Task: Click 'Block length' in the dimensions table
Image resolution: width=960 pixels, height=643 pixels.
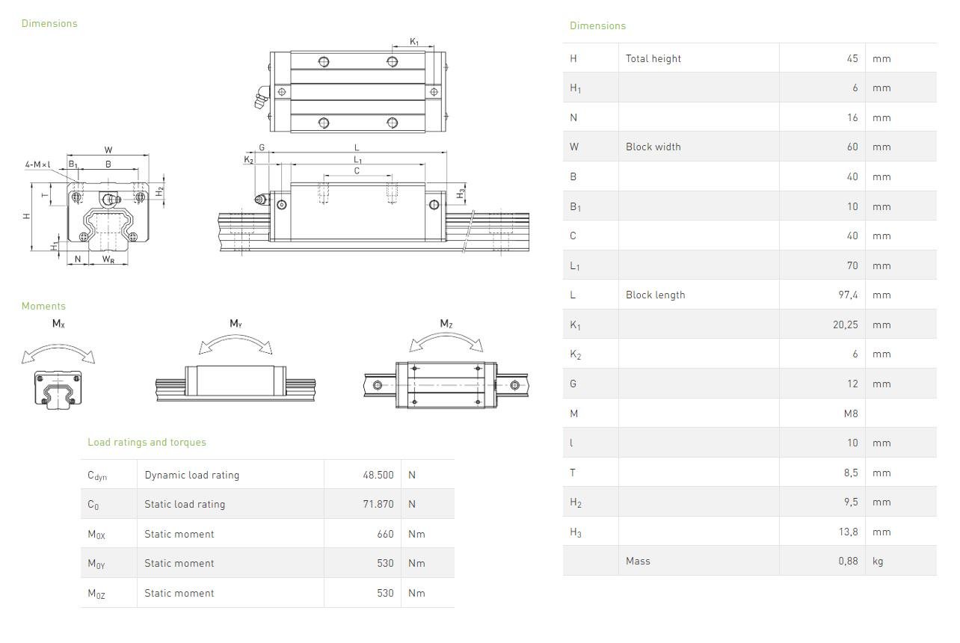Action: (656, 295)
